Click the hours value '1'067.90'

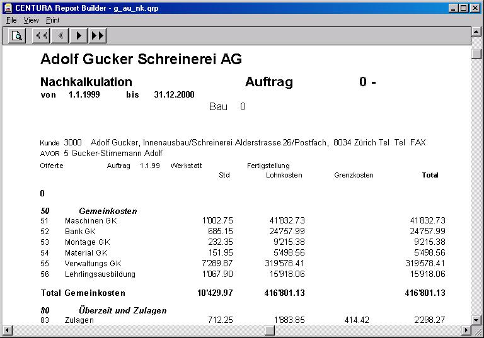pyautogui.click(x=217, y=274)
